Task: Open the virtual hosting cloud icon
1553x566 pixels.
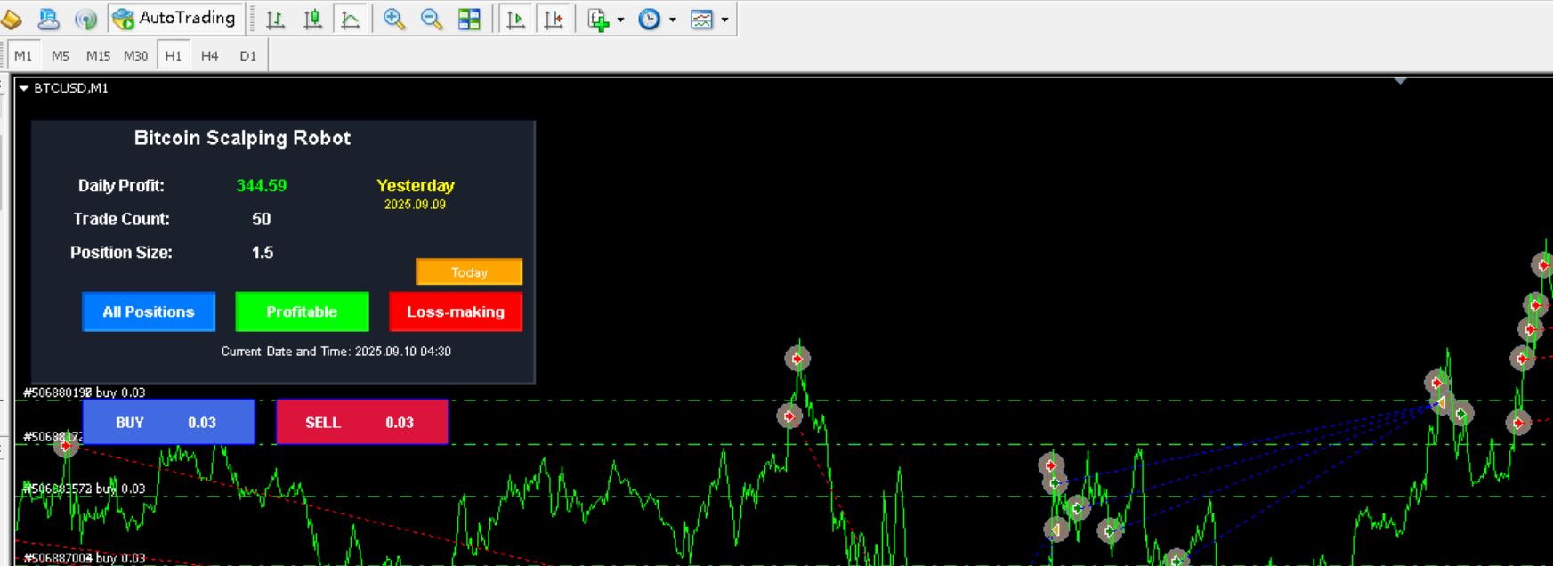Action: pos(48,19)
